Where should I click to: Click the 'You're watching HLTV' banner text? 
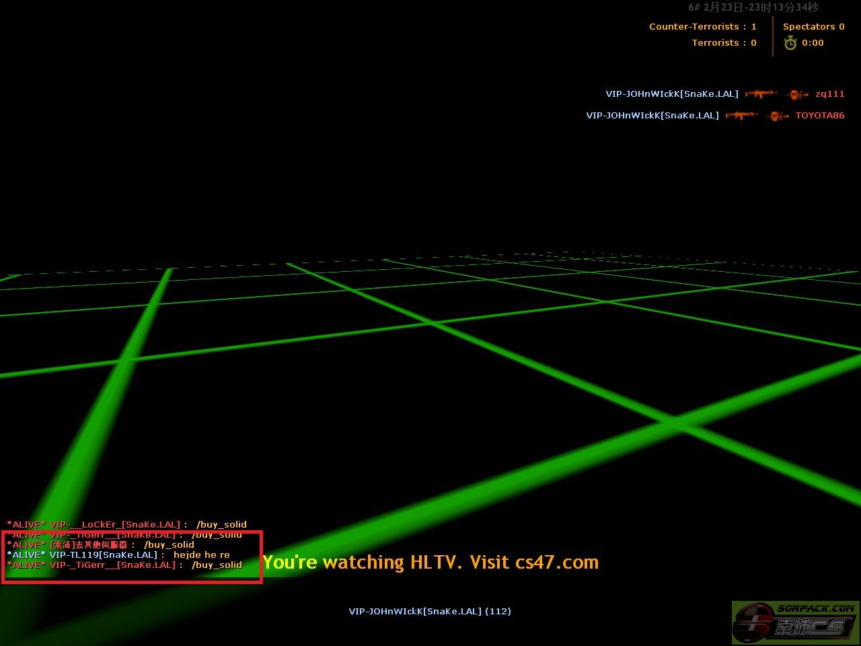[430, 563]
